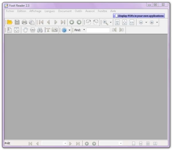Select Facing pages layout in status bar
This screenshot has width=172, height=150.
tap(155, 143)
